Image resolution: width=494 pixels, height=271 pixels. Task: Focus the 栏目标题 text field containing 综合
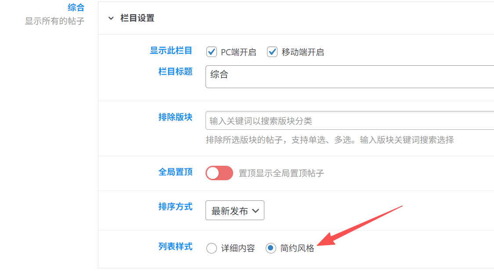pyautogui.click(x=350, y=77)
